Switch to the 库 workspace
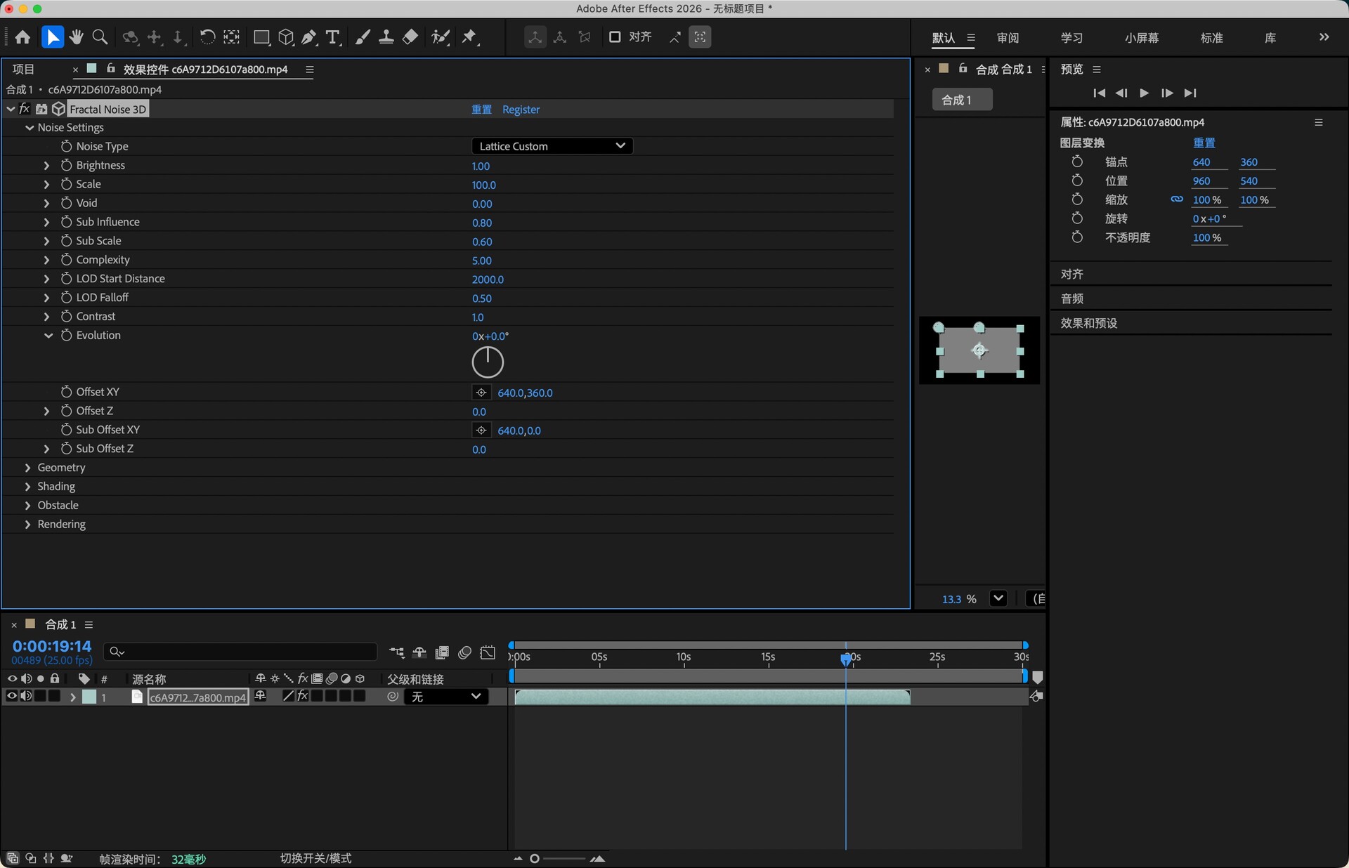 coord(1270,38)
